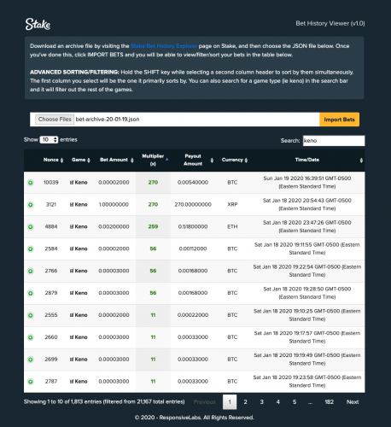Viewport: 391px width, 427px height.
Task: Focus the Search field containing keno
Action: (334, 141)
